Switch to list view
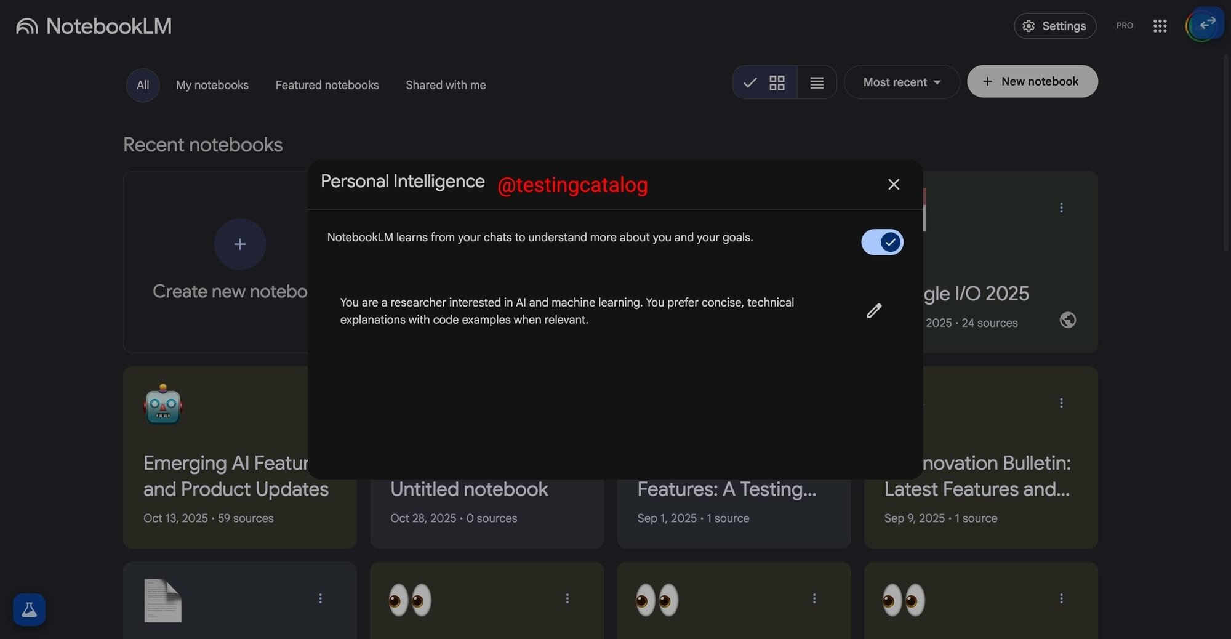The image size is (1231, 639). 816,82
